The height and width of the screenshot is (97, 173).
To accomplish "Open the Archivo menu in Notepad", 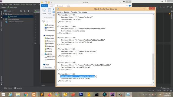I will click(x=60, y=12).
